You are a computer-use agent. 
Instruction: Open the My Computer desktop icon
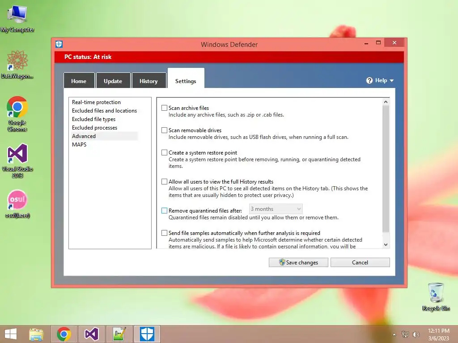point(17,18)
